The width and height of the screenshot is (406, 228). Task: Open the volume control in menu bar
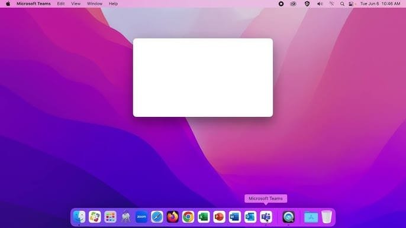pos(320,4)
